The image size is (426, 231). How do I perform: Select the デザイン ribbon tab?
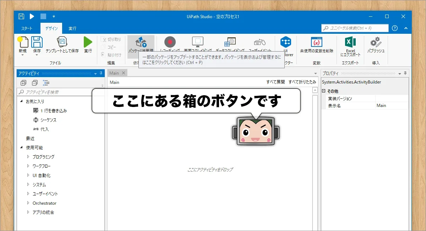click(51, 28)
